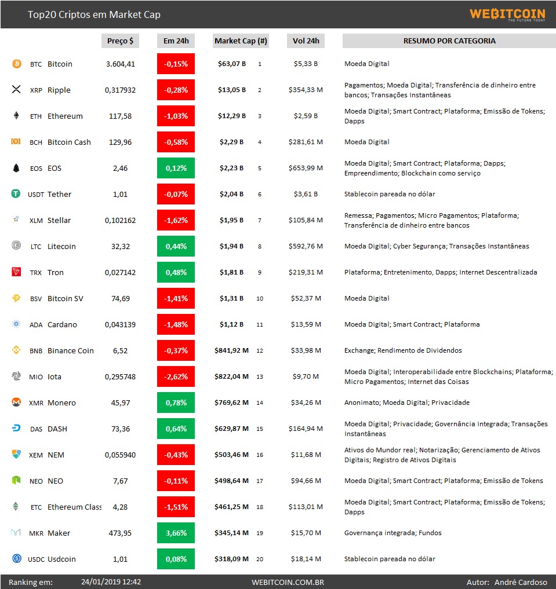
Task: Click the Tron red icon
Action: [x=16, y=272]
